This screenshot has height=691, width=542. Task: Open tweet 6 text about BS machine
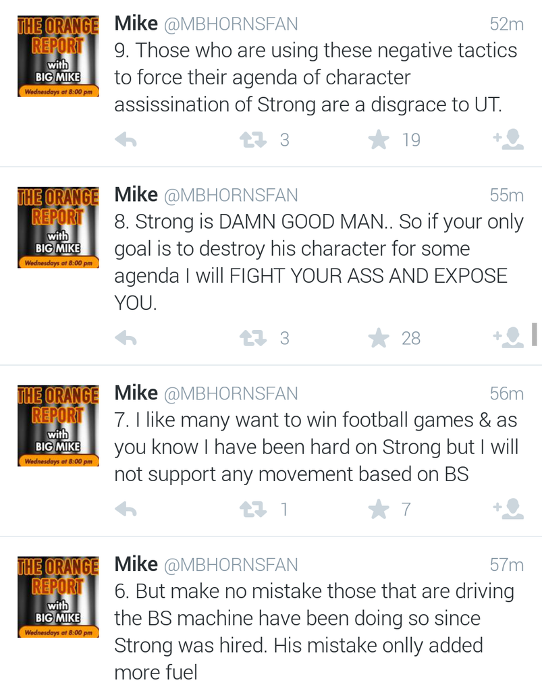(x=314, y=632)
